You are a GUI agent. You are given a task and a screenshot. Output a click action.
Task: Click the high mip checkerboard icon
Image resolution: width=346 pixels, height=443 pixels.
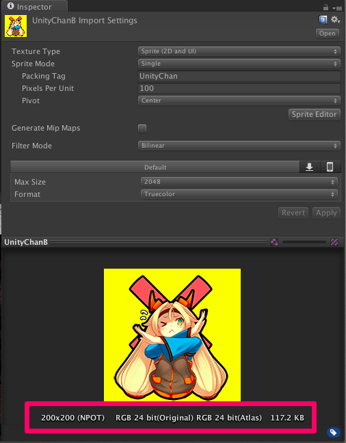coord(334,242)
